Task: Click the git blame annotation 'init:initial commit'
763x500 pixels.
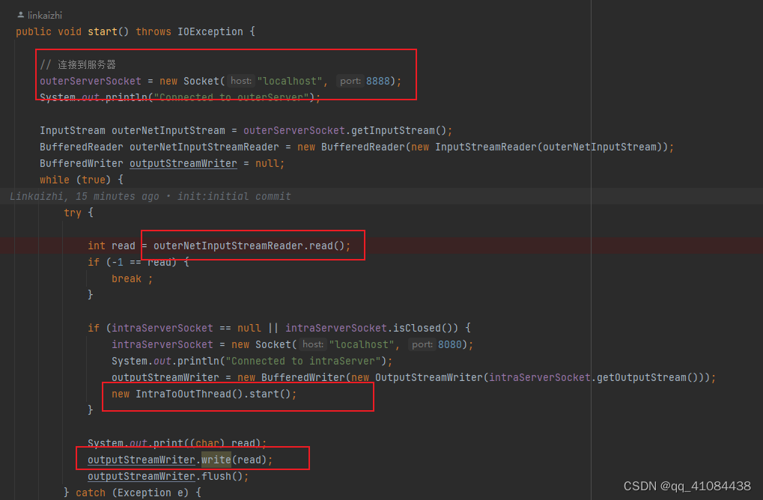Action: pyautogui.click(x=234, y=197)
